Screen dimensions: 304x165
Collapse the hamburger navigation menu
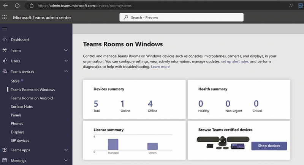[5, 29]
